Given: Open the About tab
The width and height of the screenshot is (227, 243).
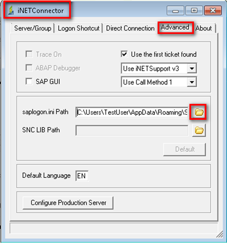Looking at the screenshot, I should pos(204,28).
